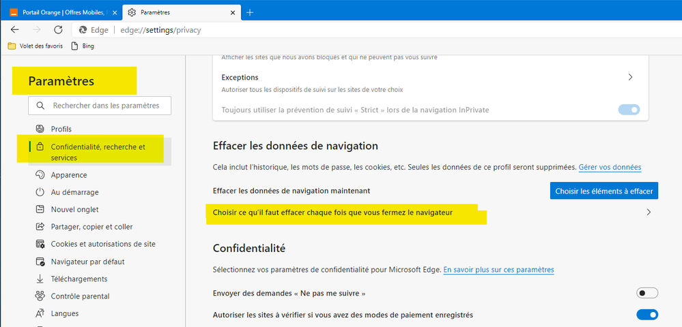Screen dimensions: 682x327
Task: Click the Navigateur par défaut icon
Action: pos(40,262)
